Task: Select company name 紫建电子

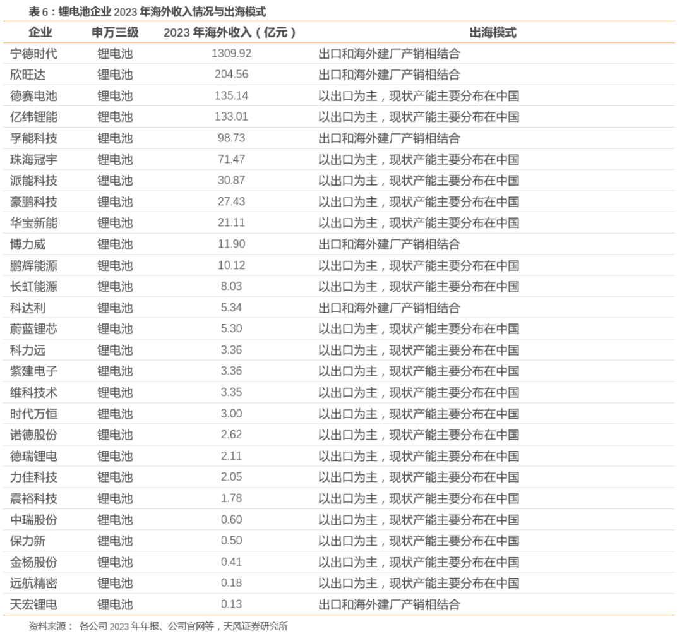Action: 33,371
